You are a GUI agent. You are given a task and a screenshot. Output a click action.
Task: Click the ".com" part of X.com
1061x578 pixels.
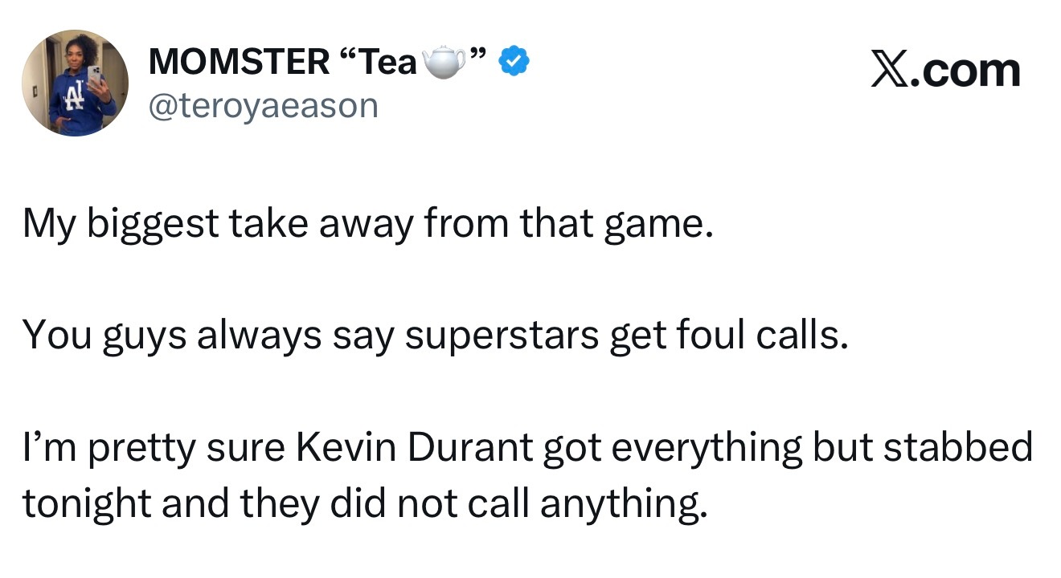[x=965, y=72]
